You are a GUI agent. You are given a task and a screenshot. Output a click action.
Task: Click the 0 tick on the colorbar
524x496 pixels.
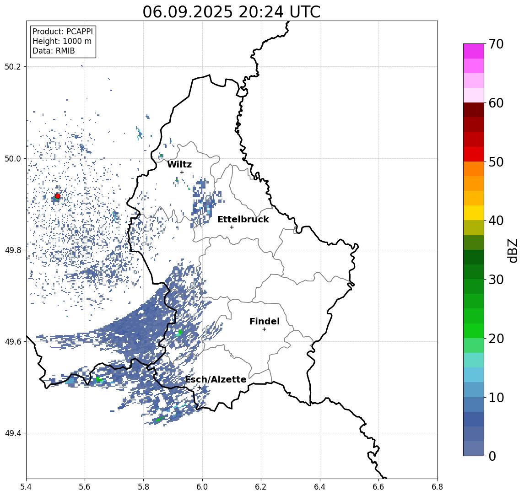pos(492,456)
